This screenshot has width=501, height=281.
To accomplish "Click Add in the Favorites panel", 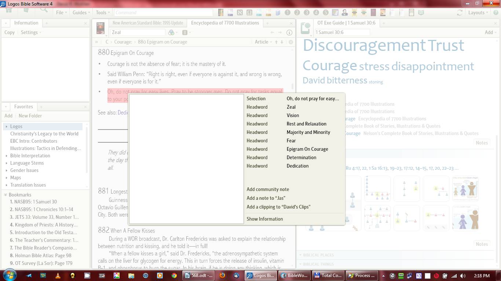I will pyautogui.click(x=8, y=116).
